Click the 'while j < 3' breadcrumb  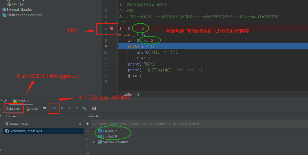click(x=131, y=95)
